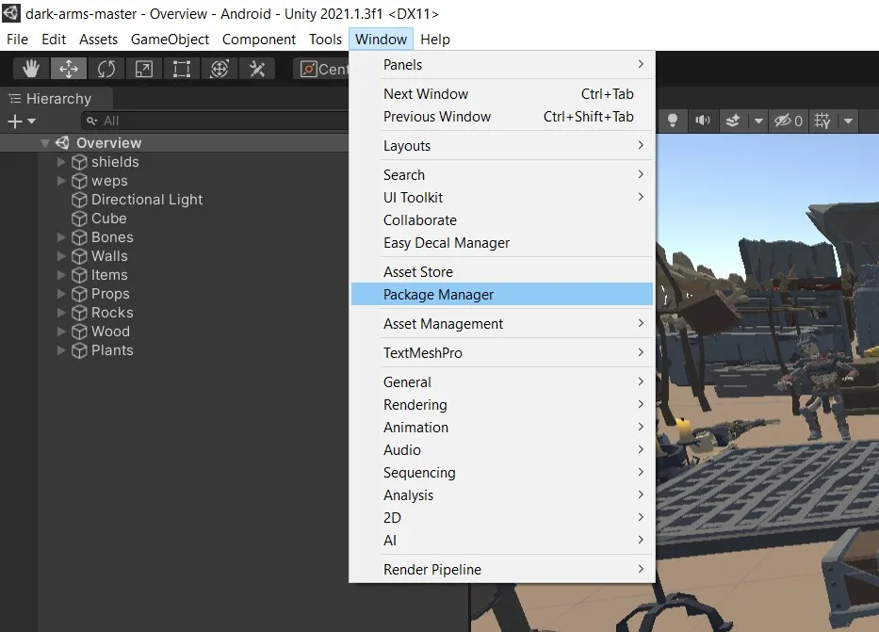Collapse the Overview scene in Hierarchy
The height and width of the screenshot is (632, 879).
pyautogui.click(x=44, y=142)
